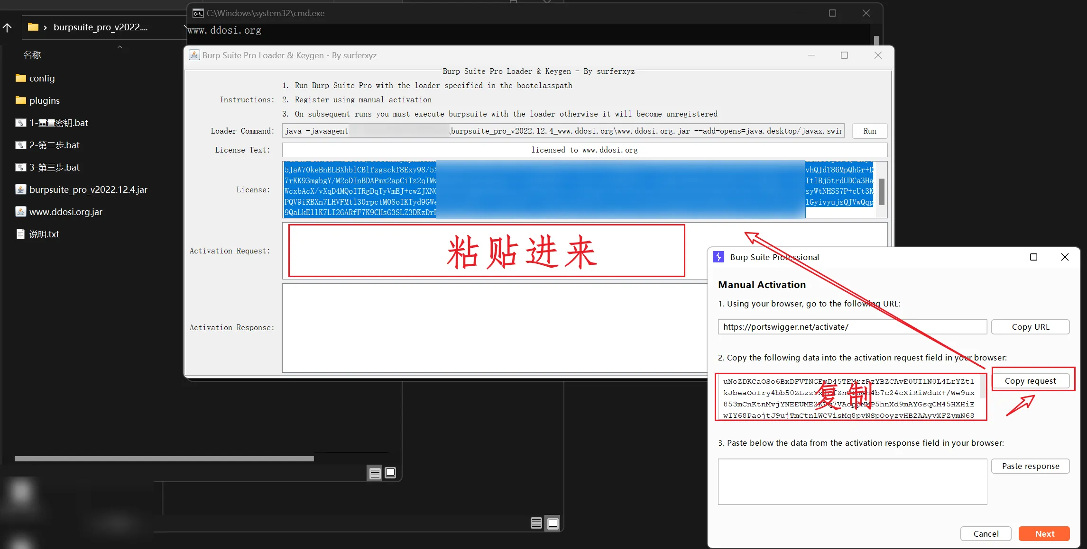This screenshot has width=1087, height=549.
Task: Click the File Explorer horizontal scrollbar
Action: 164,459
